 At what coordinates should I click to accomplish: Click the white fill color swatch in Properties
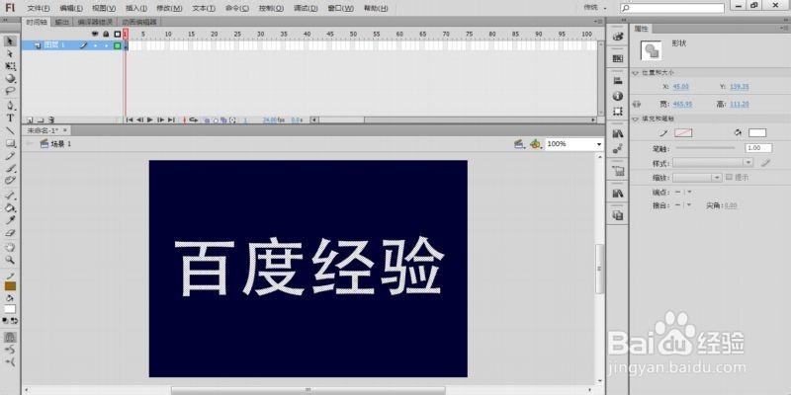click(x=757, y=133)
